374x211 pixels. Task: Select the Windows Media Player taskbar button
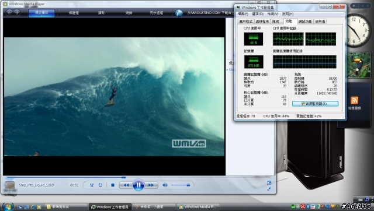(198, 207)
